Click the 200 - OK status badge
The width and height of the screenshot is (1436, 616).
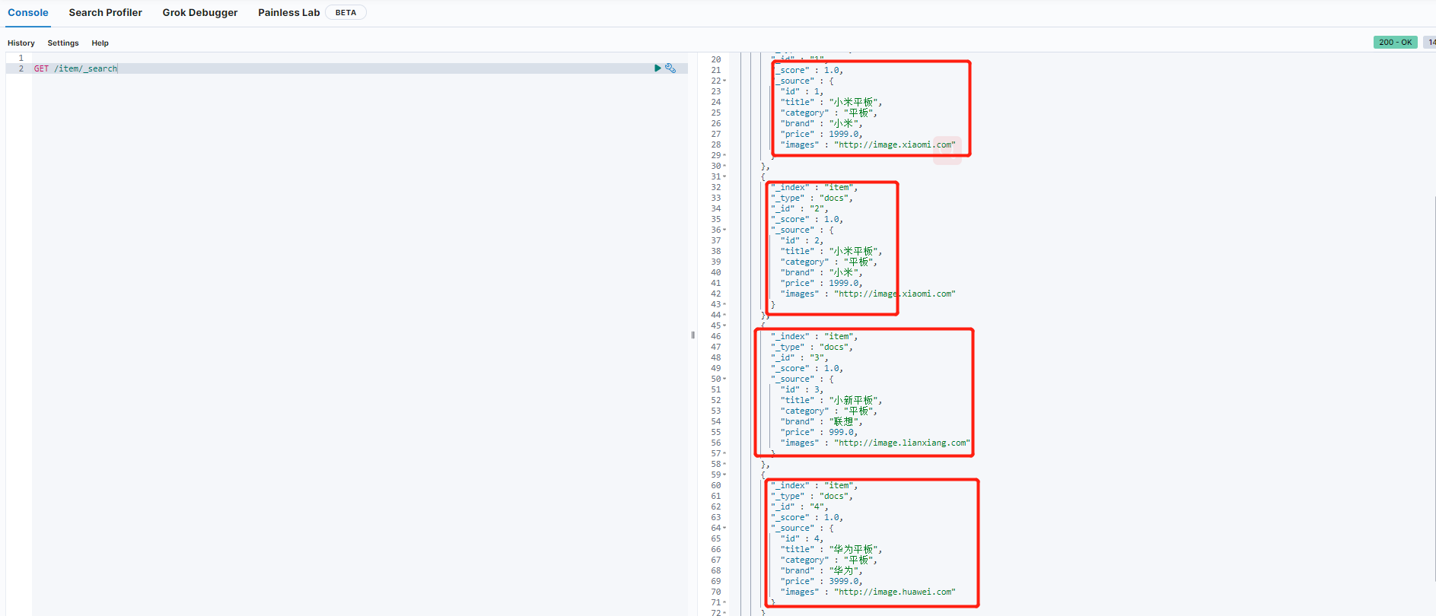click(x=1395, y=43)
